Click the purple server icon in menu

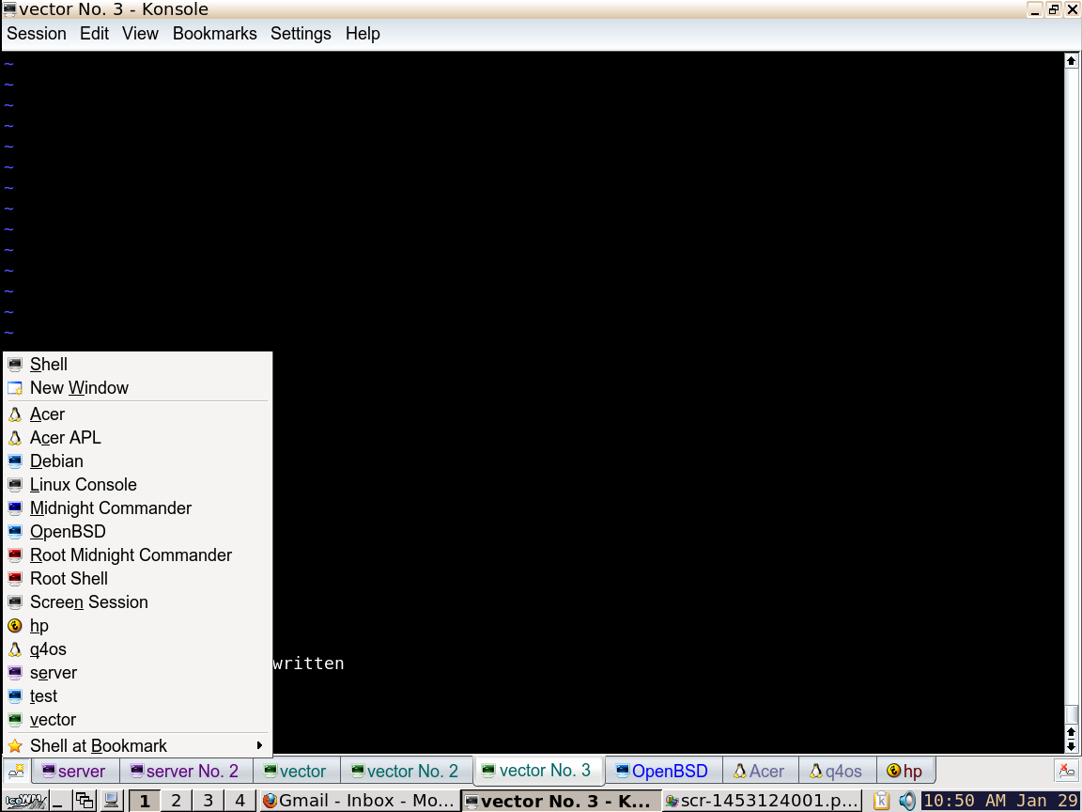(15, 673)
